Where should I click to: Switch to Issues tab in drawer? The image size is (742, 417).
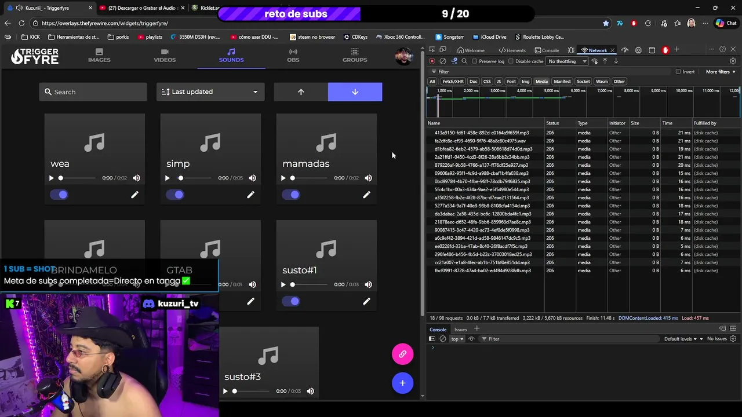[x=460, y=330]
